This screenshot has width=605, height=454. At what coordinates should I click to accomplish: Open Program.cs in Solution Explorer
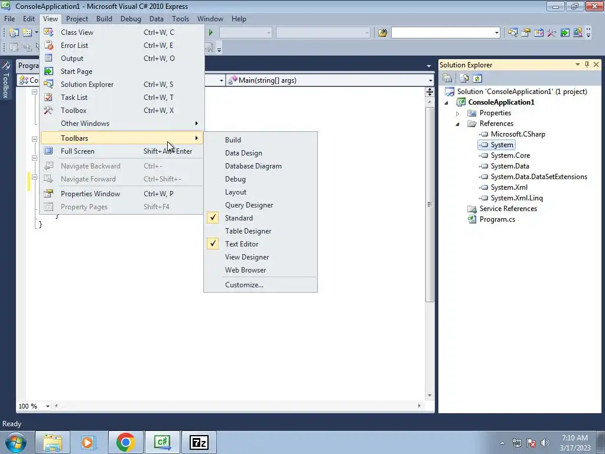(x=497, y=219)
